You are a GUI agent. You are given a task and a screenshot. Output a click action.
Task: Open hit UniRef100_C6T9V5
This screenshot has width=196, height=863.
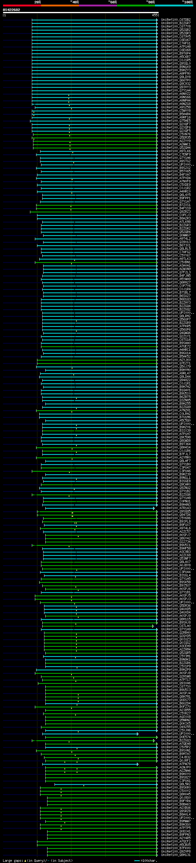coord(176,36)
